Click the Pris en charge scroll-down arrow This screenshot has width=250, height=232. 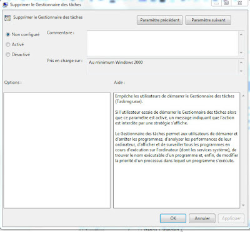(x=241, y=71)
